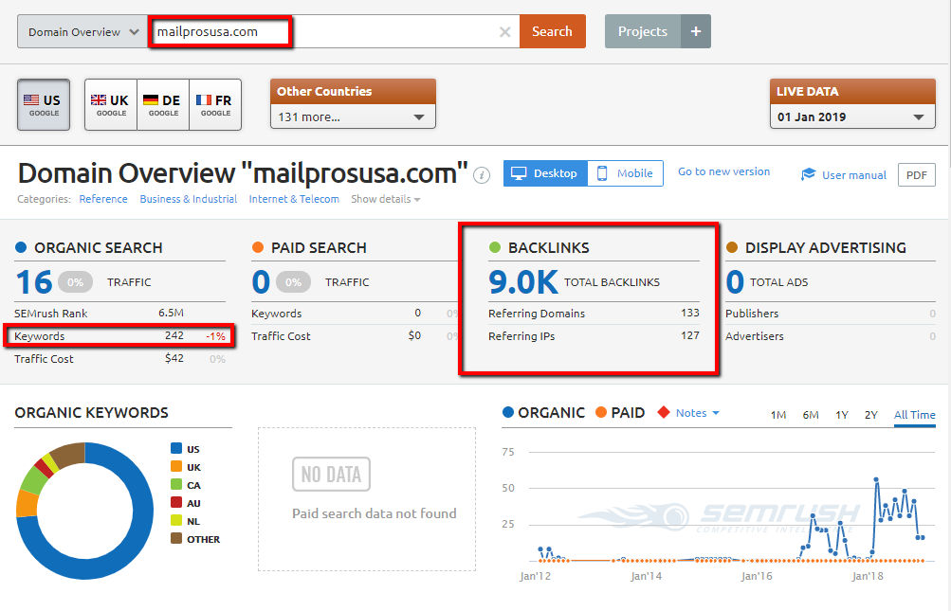Click the German flag icon
Viewport: 951px width, 611px height.
coord(151,100)
